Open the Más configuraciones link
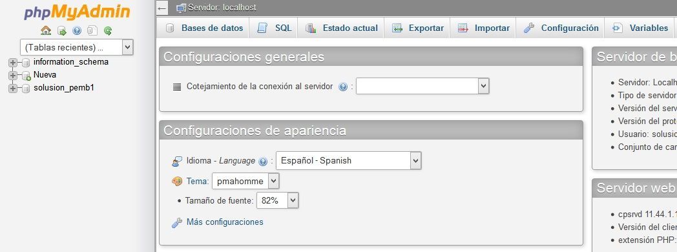This screenshot has height=252, width=677. coord(225,222)
